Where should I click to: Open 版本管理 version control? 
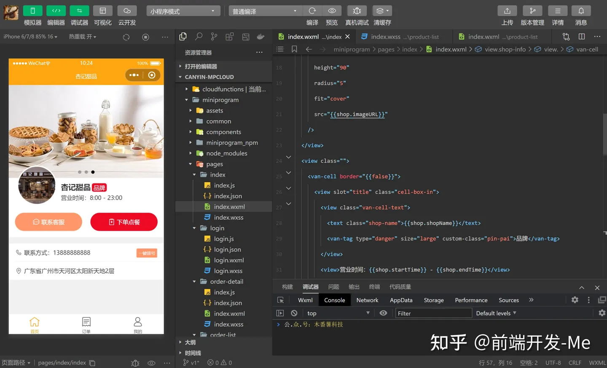click(x=532, y=11)
